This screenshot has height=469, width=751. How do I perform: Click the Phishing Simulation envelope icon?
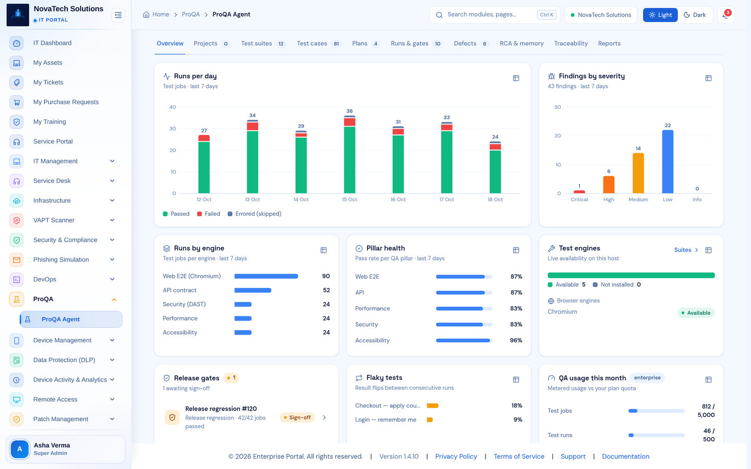pyautogui.click(x=17, y=260)
